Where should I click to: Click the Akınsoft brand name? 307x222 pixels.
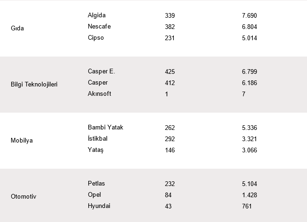click(x=100, y=94)
